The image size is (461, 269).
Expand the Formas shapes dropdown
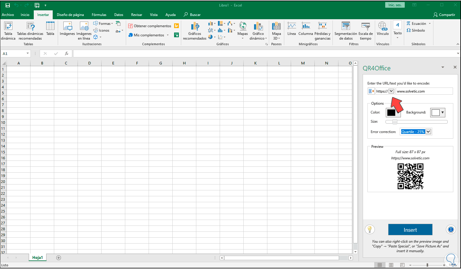(112, 24)
